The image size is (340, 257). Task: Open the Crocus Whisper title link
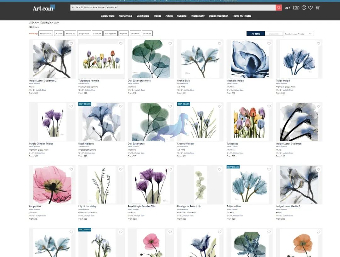tap(186, 144)
